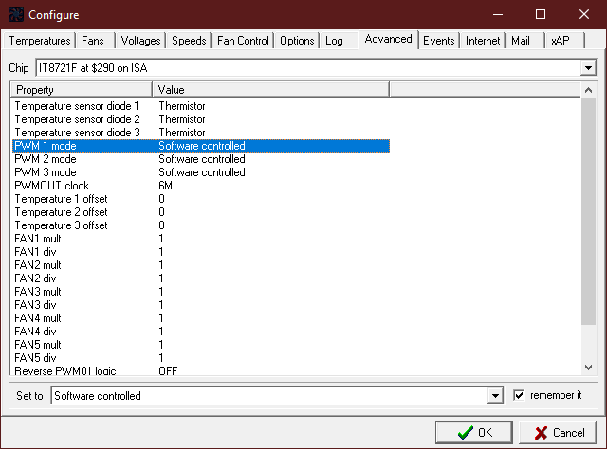Select the 'PWM 1 mode' row
Screen dimensions: 607x449
(x=200, y=146)
